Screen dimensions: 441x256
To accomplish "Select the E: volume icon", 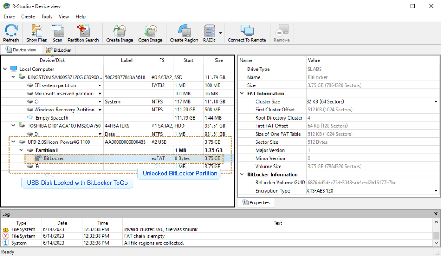I will [x=30, y=166].
